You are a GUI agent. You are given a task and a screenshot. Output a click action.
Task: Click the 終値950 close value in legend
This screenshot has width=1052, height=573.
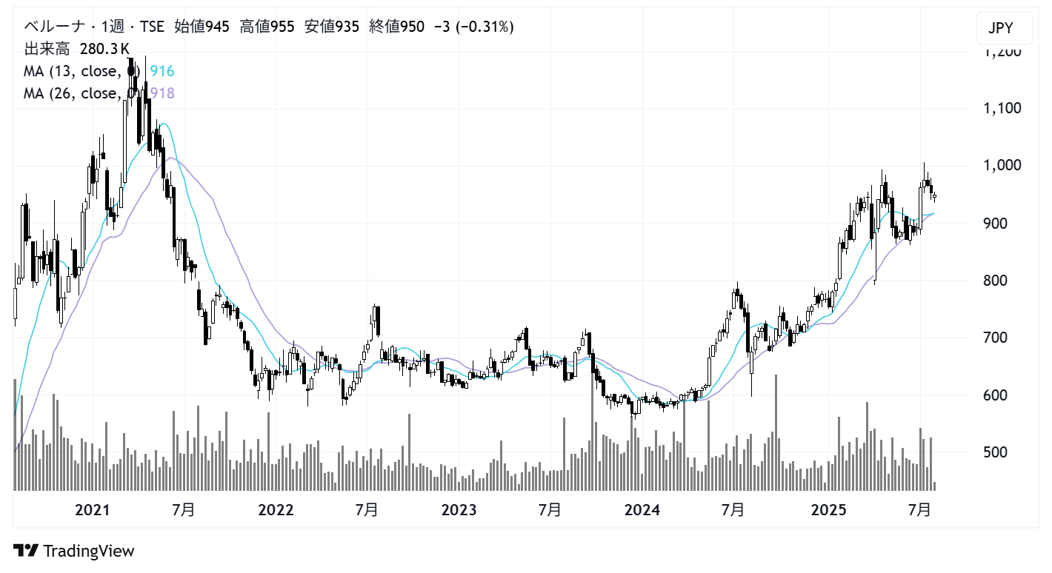[x=396, y=27]
